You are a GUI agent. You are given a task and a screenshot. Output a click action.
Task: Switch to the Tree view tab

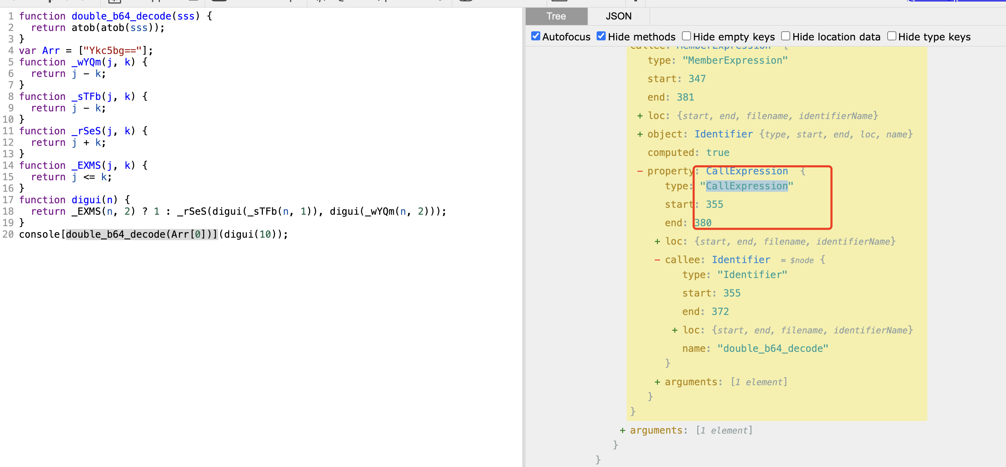tap(556, 16)
